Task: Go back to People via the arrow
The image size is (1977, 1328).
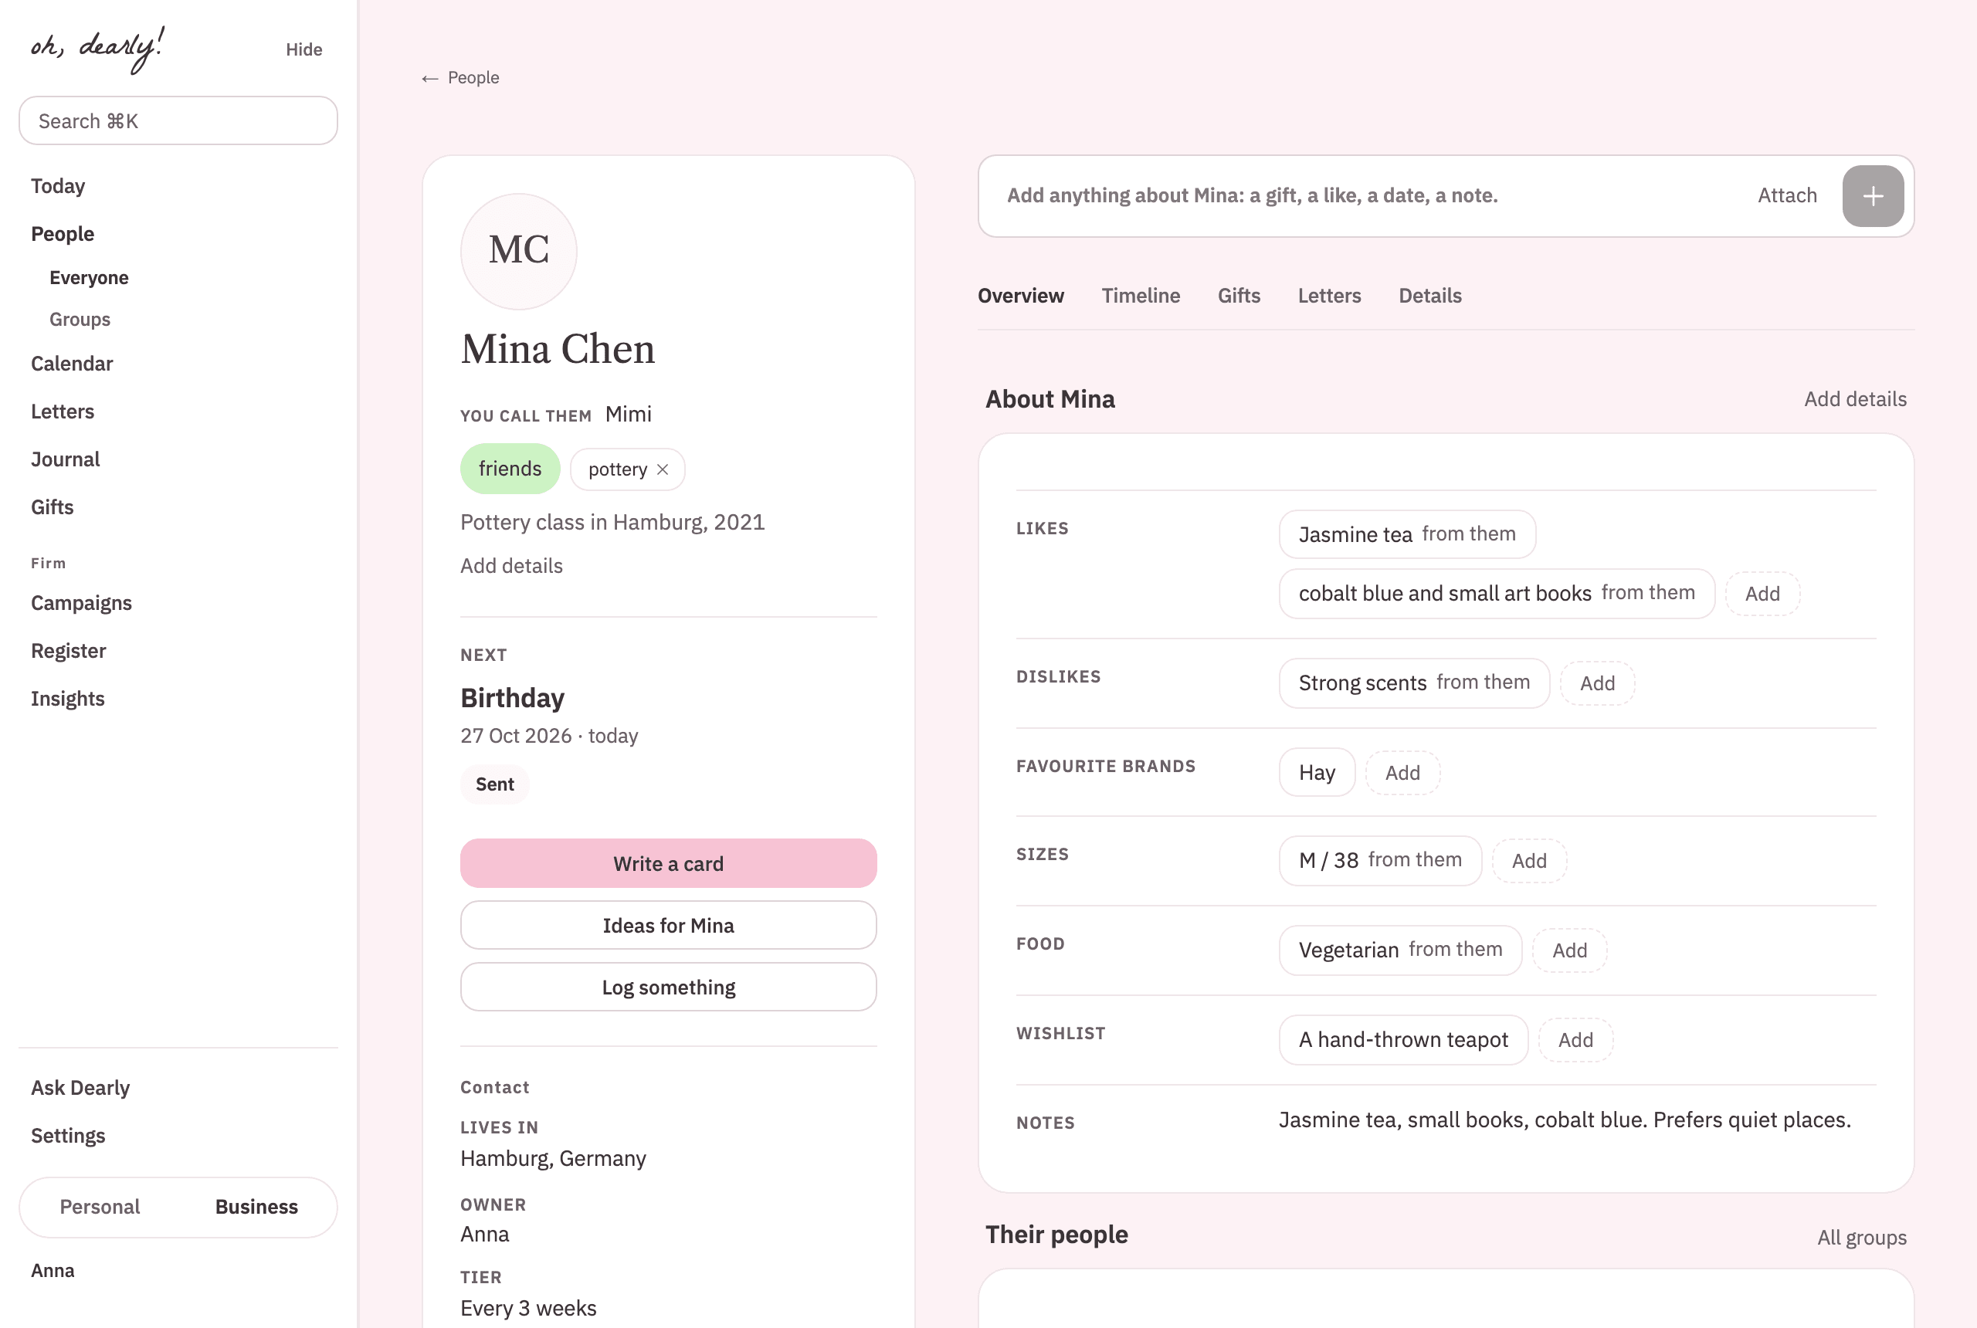Action: [x=461, y=78]
